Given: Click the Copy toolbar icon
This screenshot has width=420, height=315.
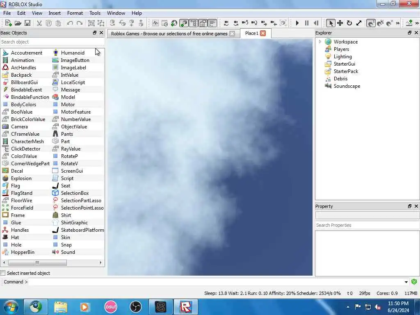Looking at the screenshot, I should 49,23.
